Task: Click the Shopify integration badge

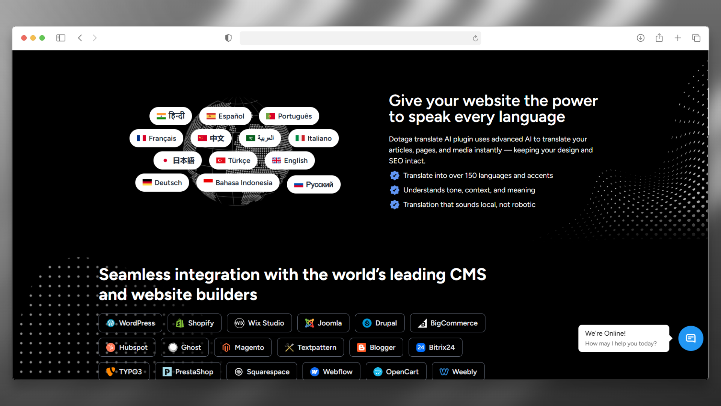Action: 195,323
